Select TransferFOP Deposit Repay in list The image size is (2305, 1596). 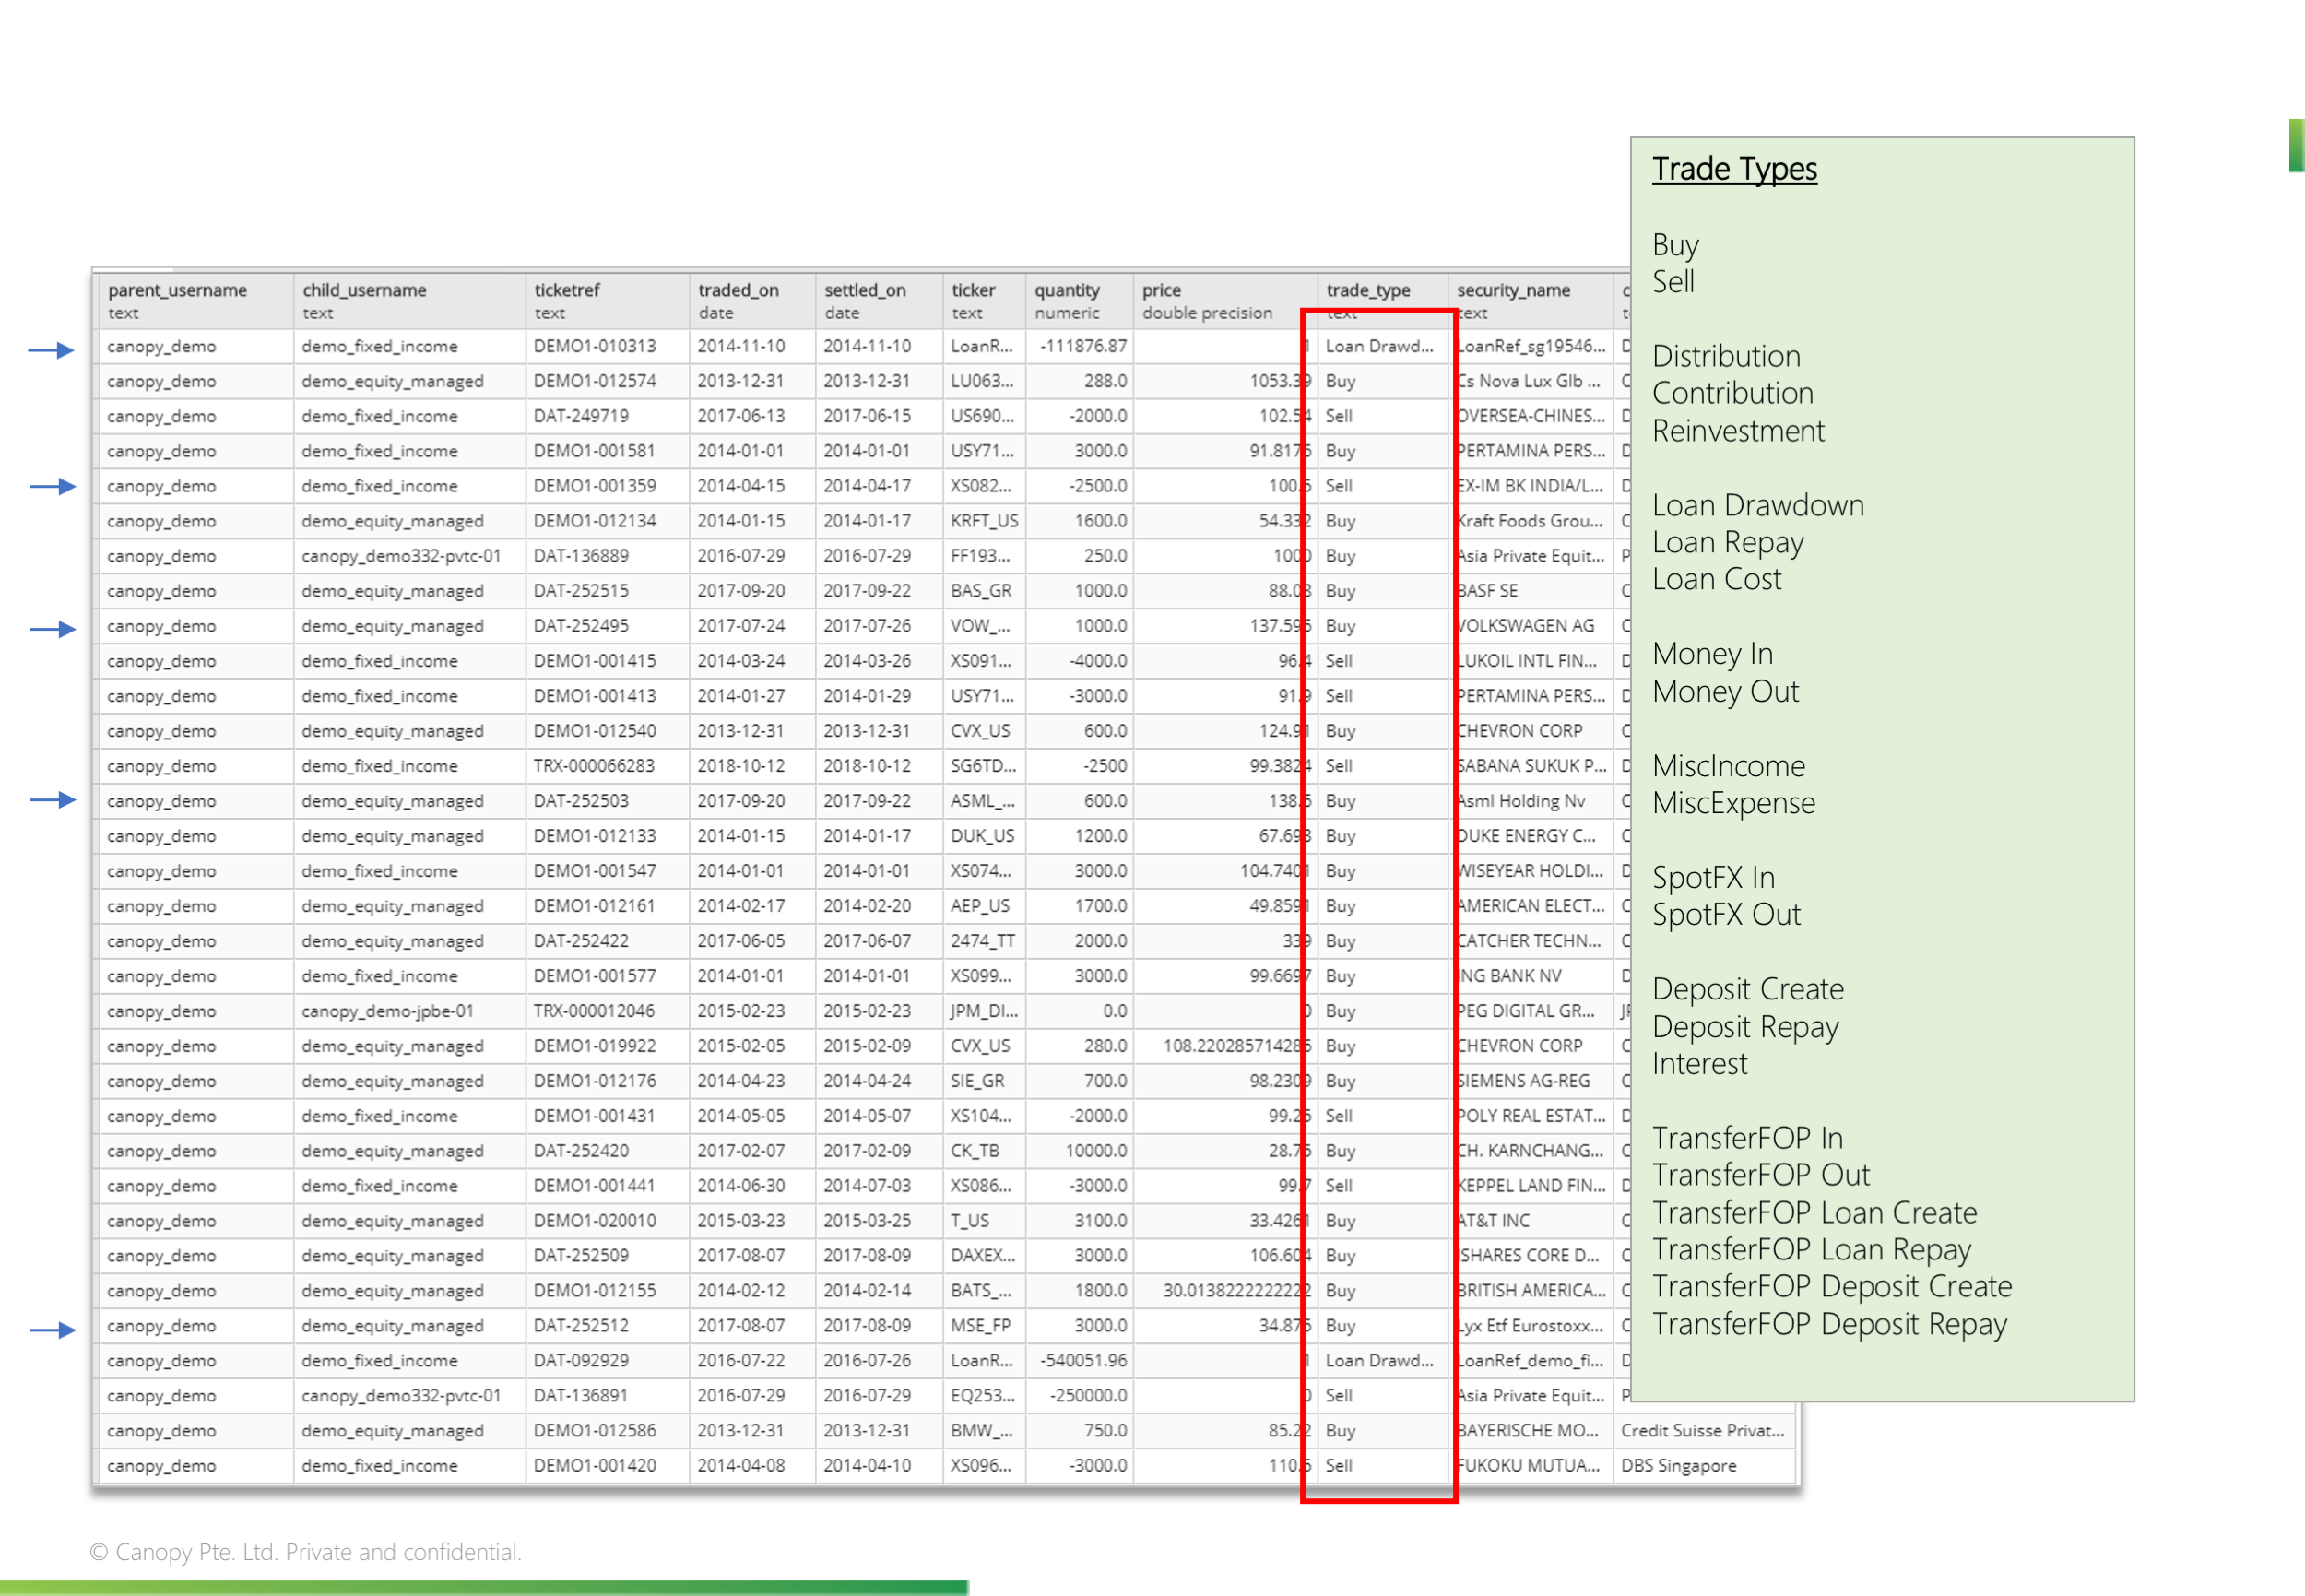coord(1829,1324)
